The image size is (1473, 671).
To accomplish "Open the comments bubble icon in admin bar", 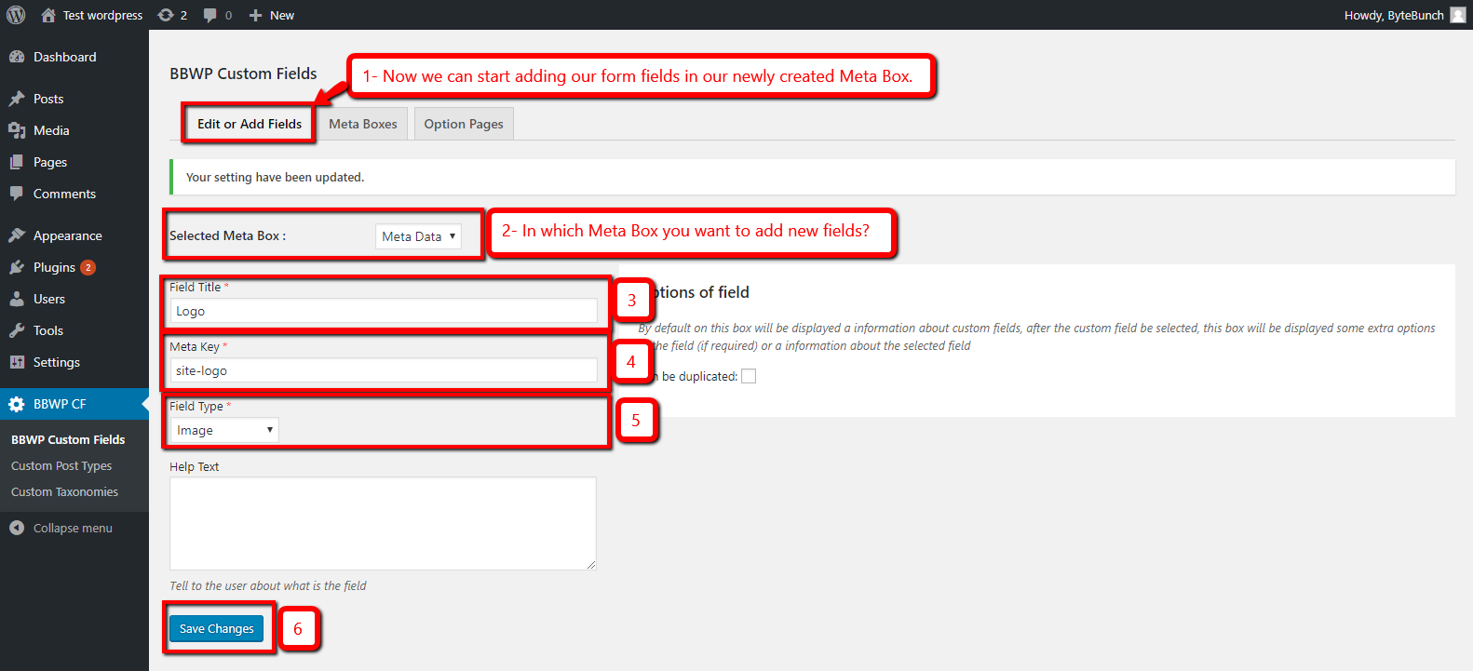I will 210,15.
